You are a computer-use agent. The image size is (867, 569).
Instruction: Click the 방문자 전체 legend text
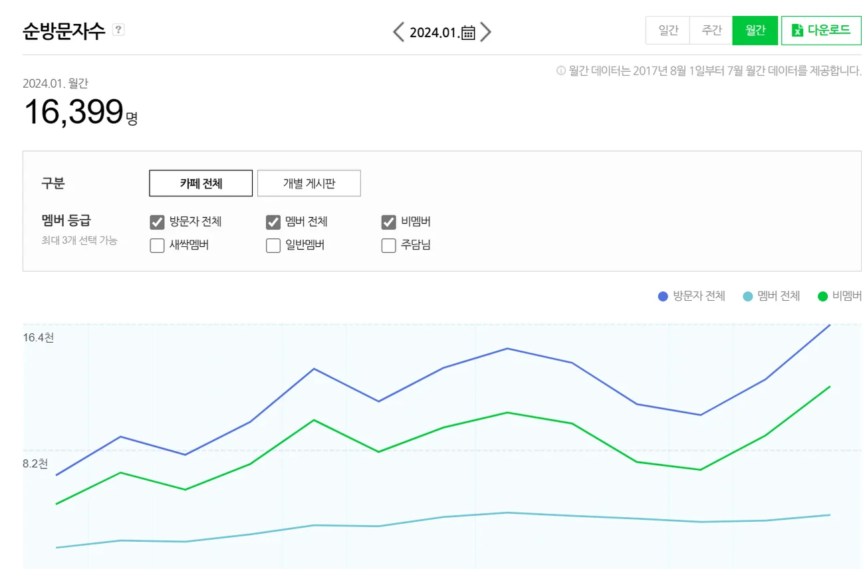click(699, 296)
